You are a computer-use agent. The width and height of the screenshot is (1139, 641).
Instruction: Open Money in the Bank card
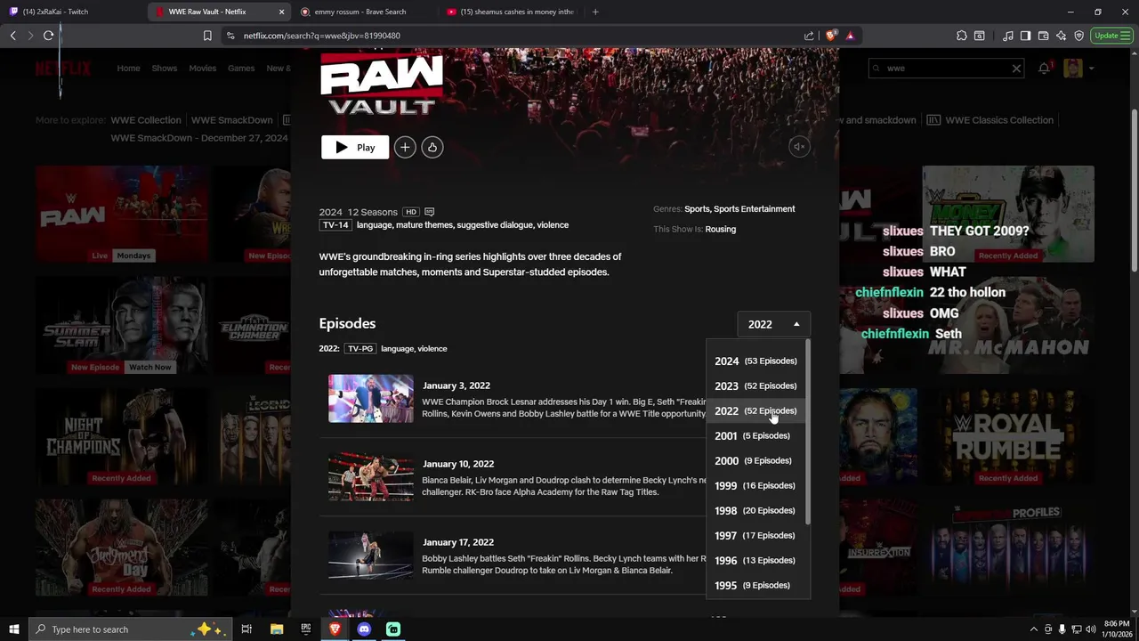pos(1008,214)
